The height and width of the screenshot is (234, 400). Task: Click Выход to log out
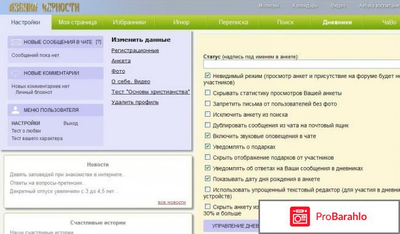pyautogui.click(x=71, y=123)
